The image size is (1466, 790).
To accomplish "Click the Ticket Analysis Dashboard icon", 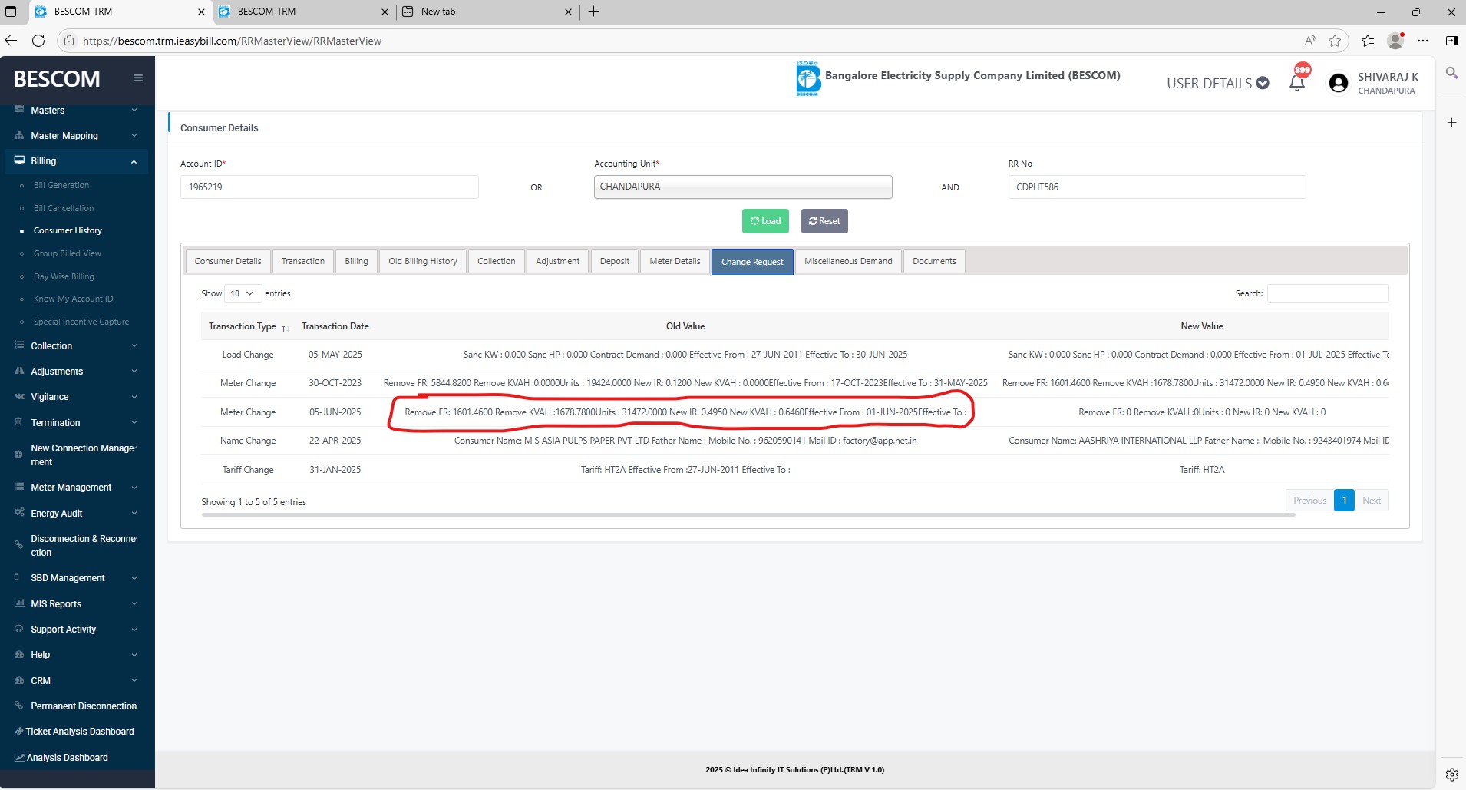I will coord(18,732).
